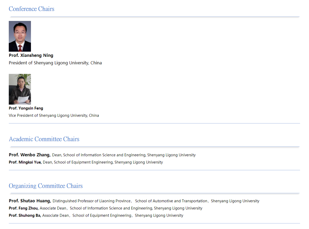The height and width of the screenshot is (229, 309).
Task: Click Shuhong Ba's 'School of Equipment Engineering' text
Action: 102,216
